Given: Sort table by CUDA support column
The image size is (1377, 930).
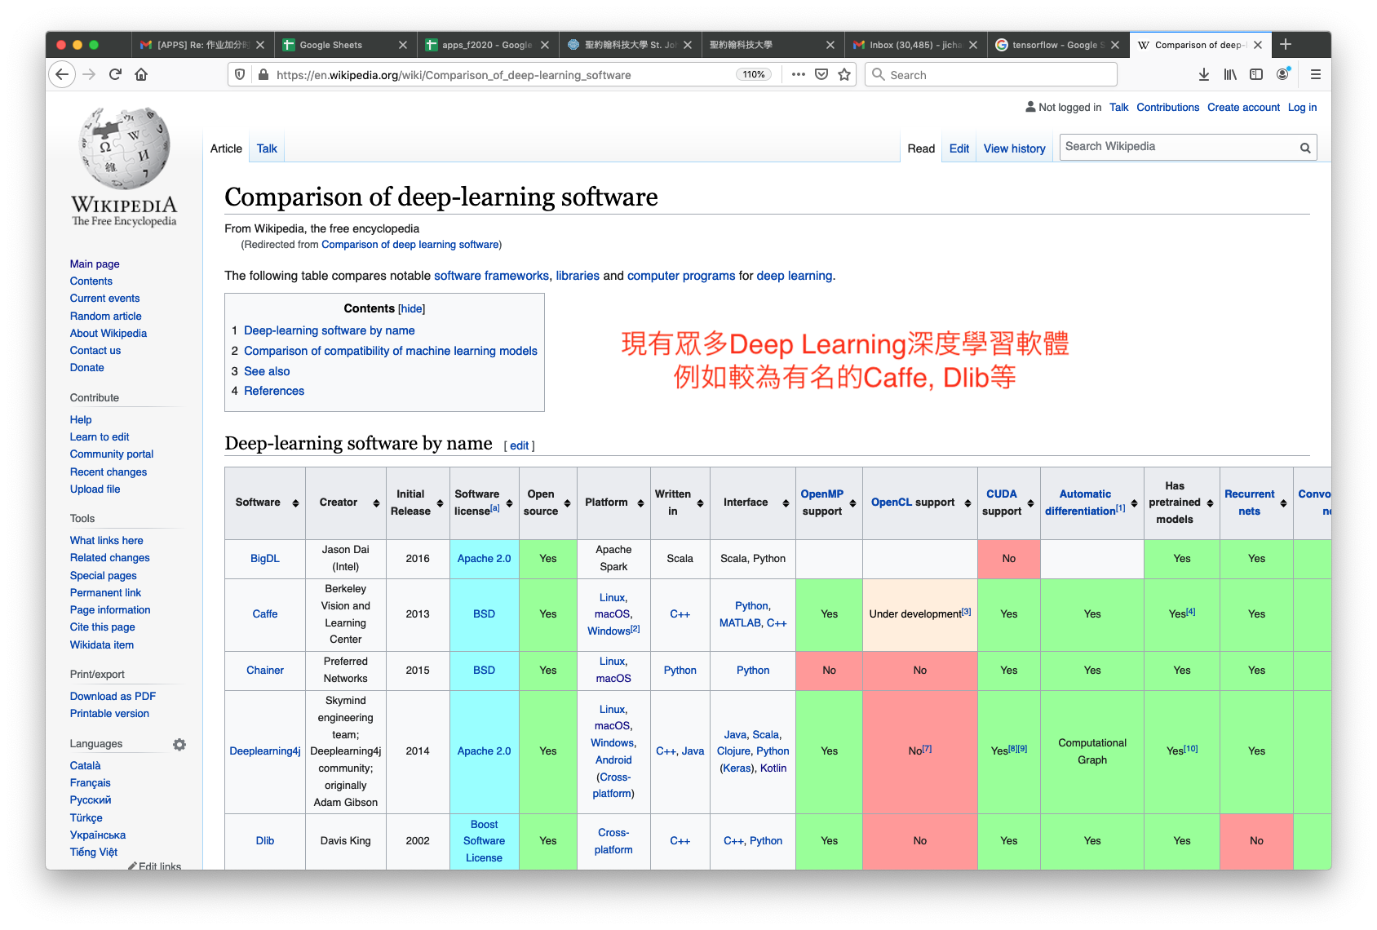Looking at the screenshot, I should click(1030, 503).
